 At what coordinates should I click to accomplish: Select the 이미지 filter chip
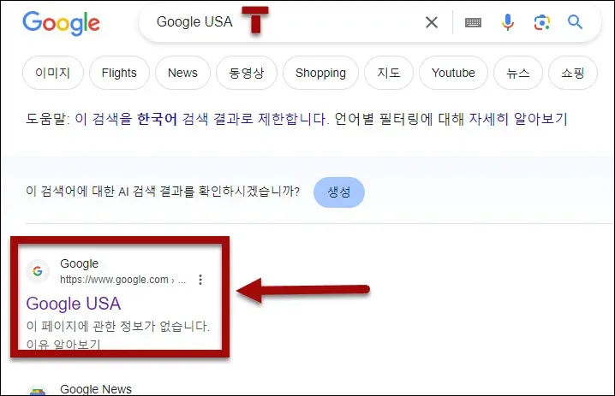(53, 73)
